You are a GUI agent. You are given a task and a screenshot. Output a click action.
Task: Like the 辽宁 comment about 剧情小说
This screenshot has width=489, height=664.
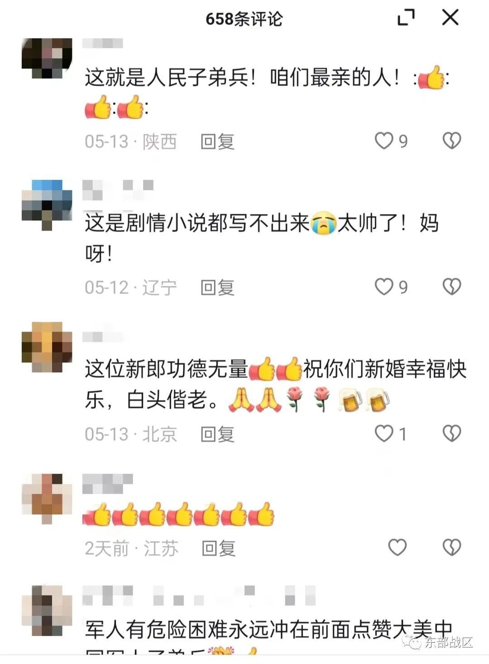(x=391, y=287)
